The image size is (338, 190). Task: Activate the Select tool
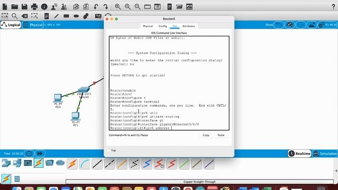pyautogui.click(x=5, y=16)
